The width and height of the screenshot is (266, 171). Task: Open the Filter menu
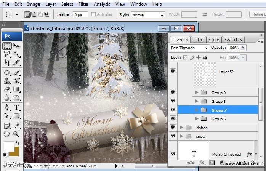[83, 4]
